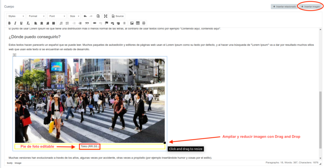325x168 pixels.
Task: Click scrollbar down arrow
Action: click(321, 158)
